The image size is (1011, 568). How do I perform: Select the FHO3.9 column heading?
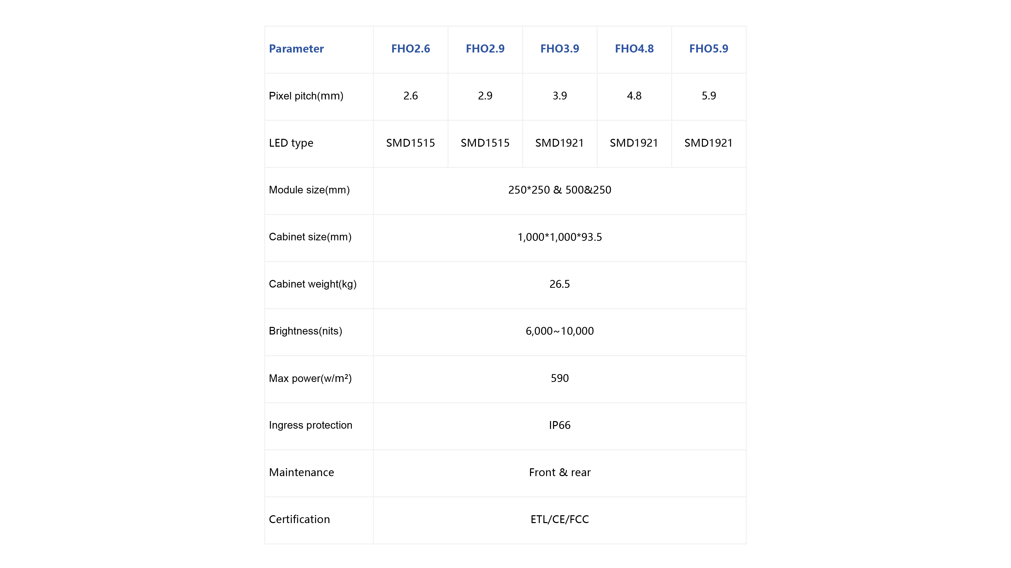coord(560,49)
